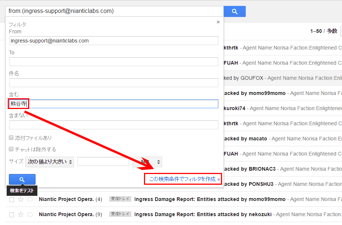Tick the checkbox for Opera (9) conversation

click(x=11, y=215)
